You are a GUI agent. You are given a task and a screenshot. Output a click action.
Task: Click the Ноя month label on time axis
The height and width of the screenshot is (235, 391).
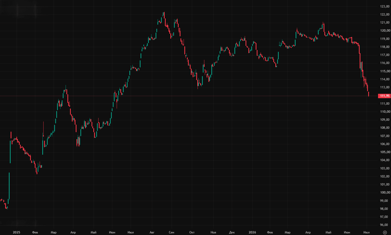pos(213,232)
